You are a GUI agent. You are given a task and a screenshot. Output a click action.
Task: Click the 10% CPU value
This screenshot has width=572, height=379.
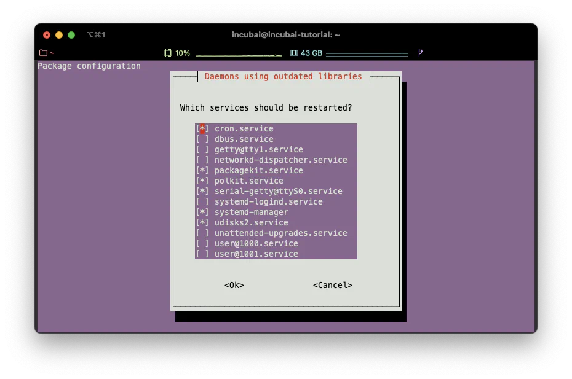183,53
